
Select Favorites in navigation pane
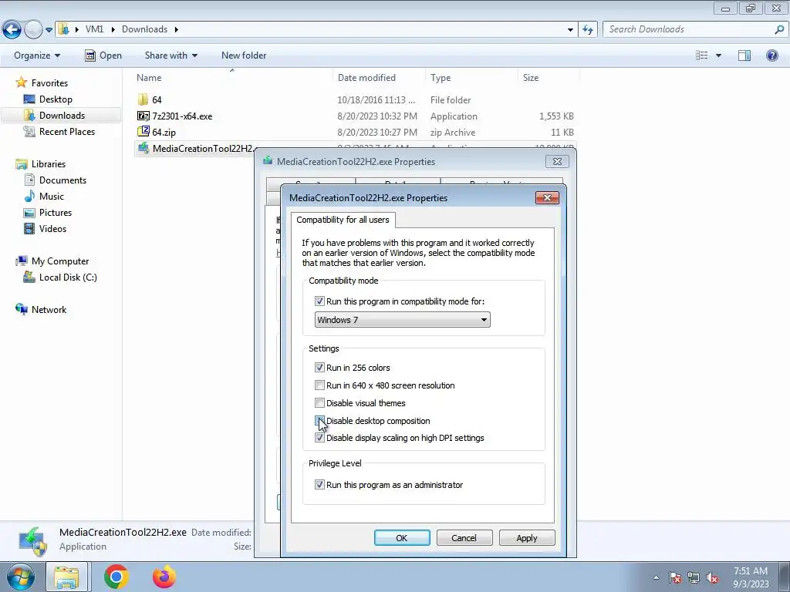coord(49,83)
